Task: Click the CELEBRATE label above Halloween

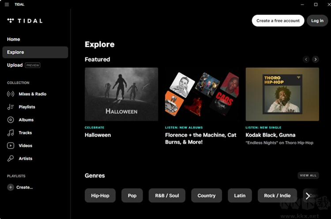Action: [x=94, y=127]
